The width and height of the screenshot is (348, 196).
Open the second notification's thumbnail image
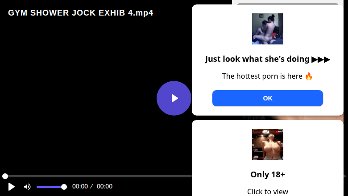[267, 144]
